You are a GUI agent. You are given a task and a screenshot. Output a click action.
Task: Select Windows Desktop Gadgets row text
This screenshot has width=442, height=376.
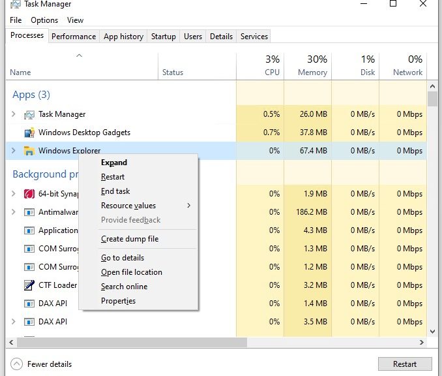(x=84, y=133)
